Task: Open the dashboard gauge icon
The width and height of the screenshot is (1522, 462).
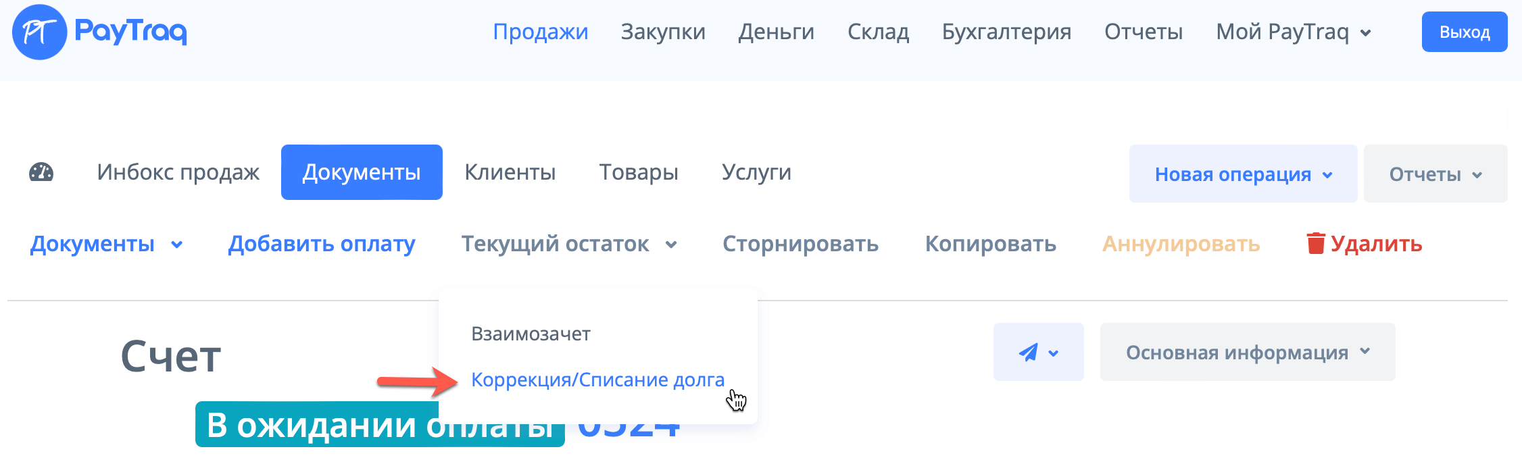Action: 41,172
